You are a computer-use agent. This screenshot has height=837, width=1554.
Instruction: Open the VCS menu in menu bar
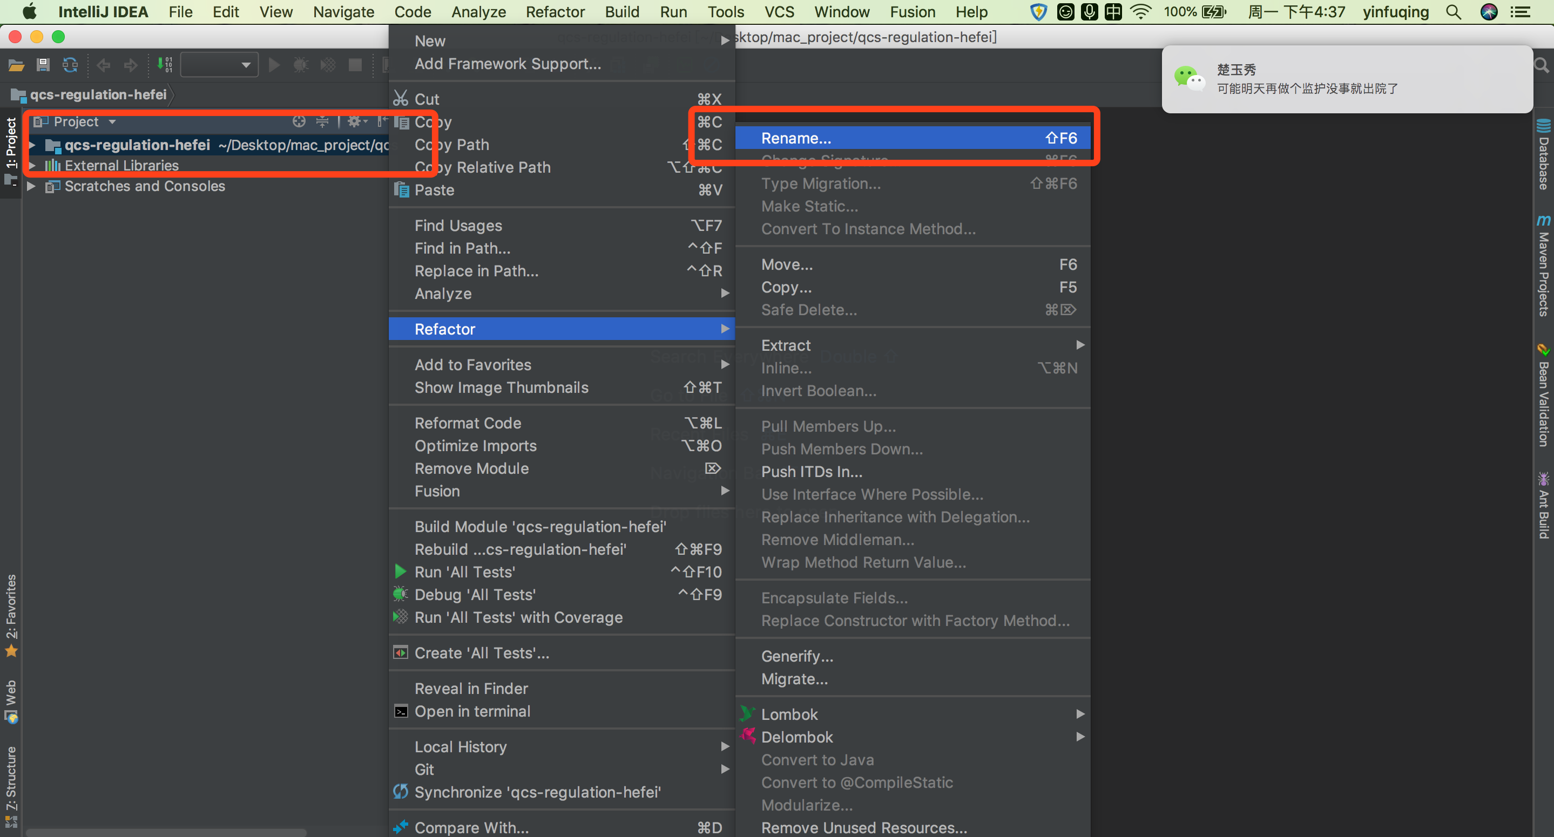click(x=779, y=12)
